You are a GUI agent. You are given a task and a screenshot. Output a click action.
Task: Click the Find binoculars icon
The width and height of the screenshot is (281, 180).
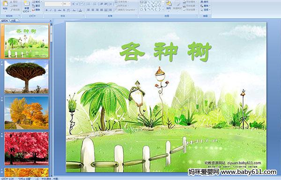tap(202, 2)
